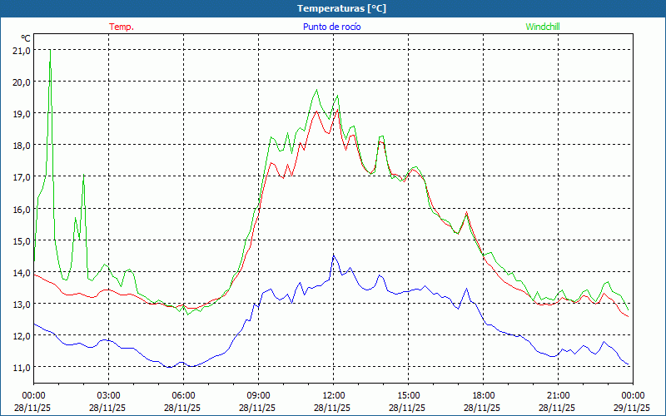Select the 06:00 time axis marker

click(183, 395)
